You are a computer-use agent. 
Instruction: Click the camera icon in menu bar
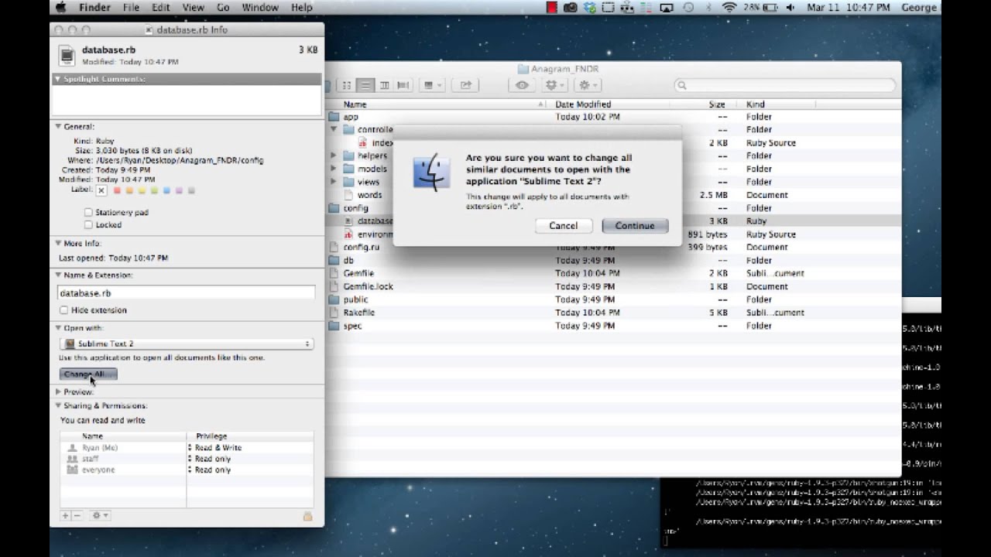(571, 8)
